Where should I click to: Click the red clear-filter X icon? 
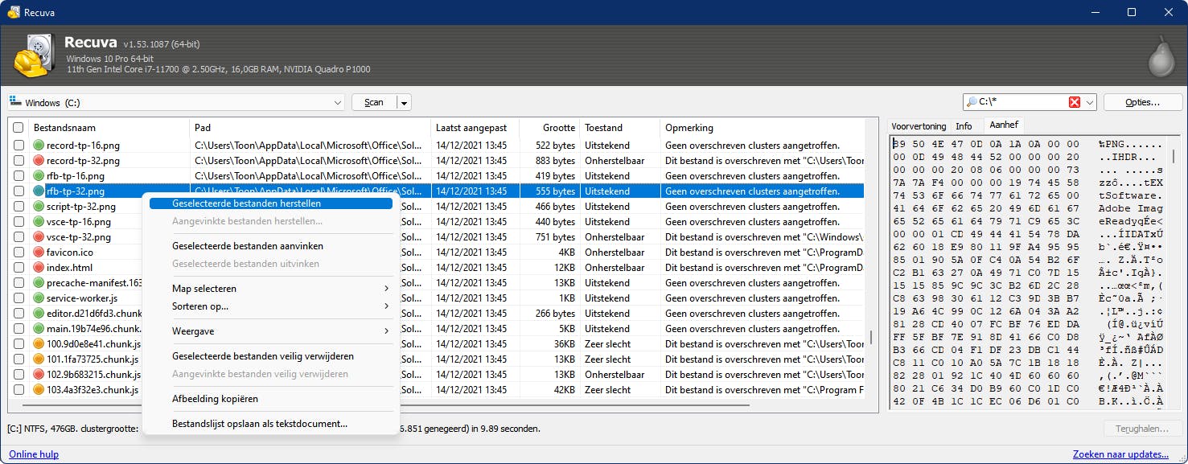[x=1075, y=102]
